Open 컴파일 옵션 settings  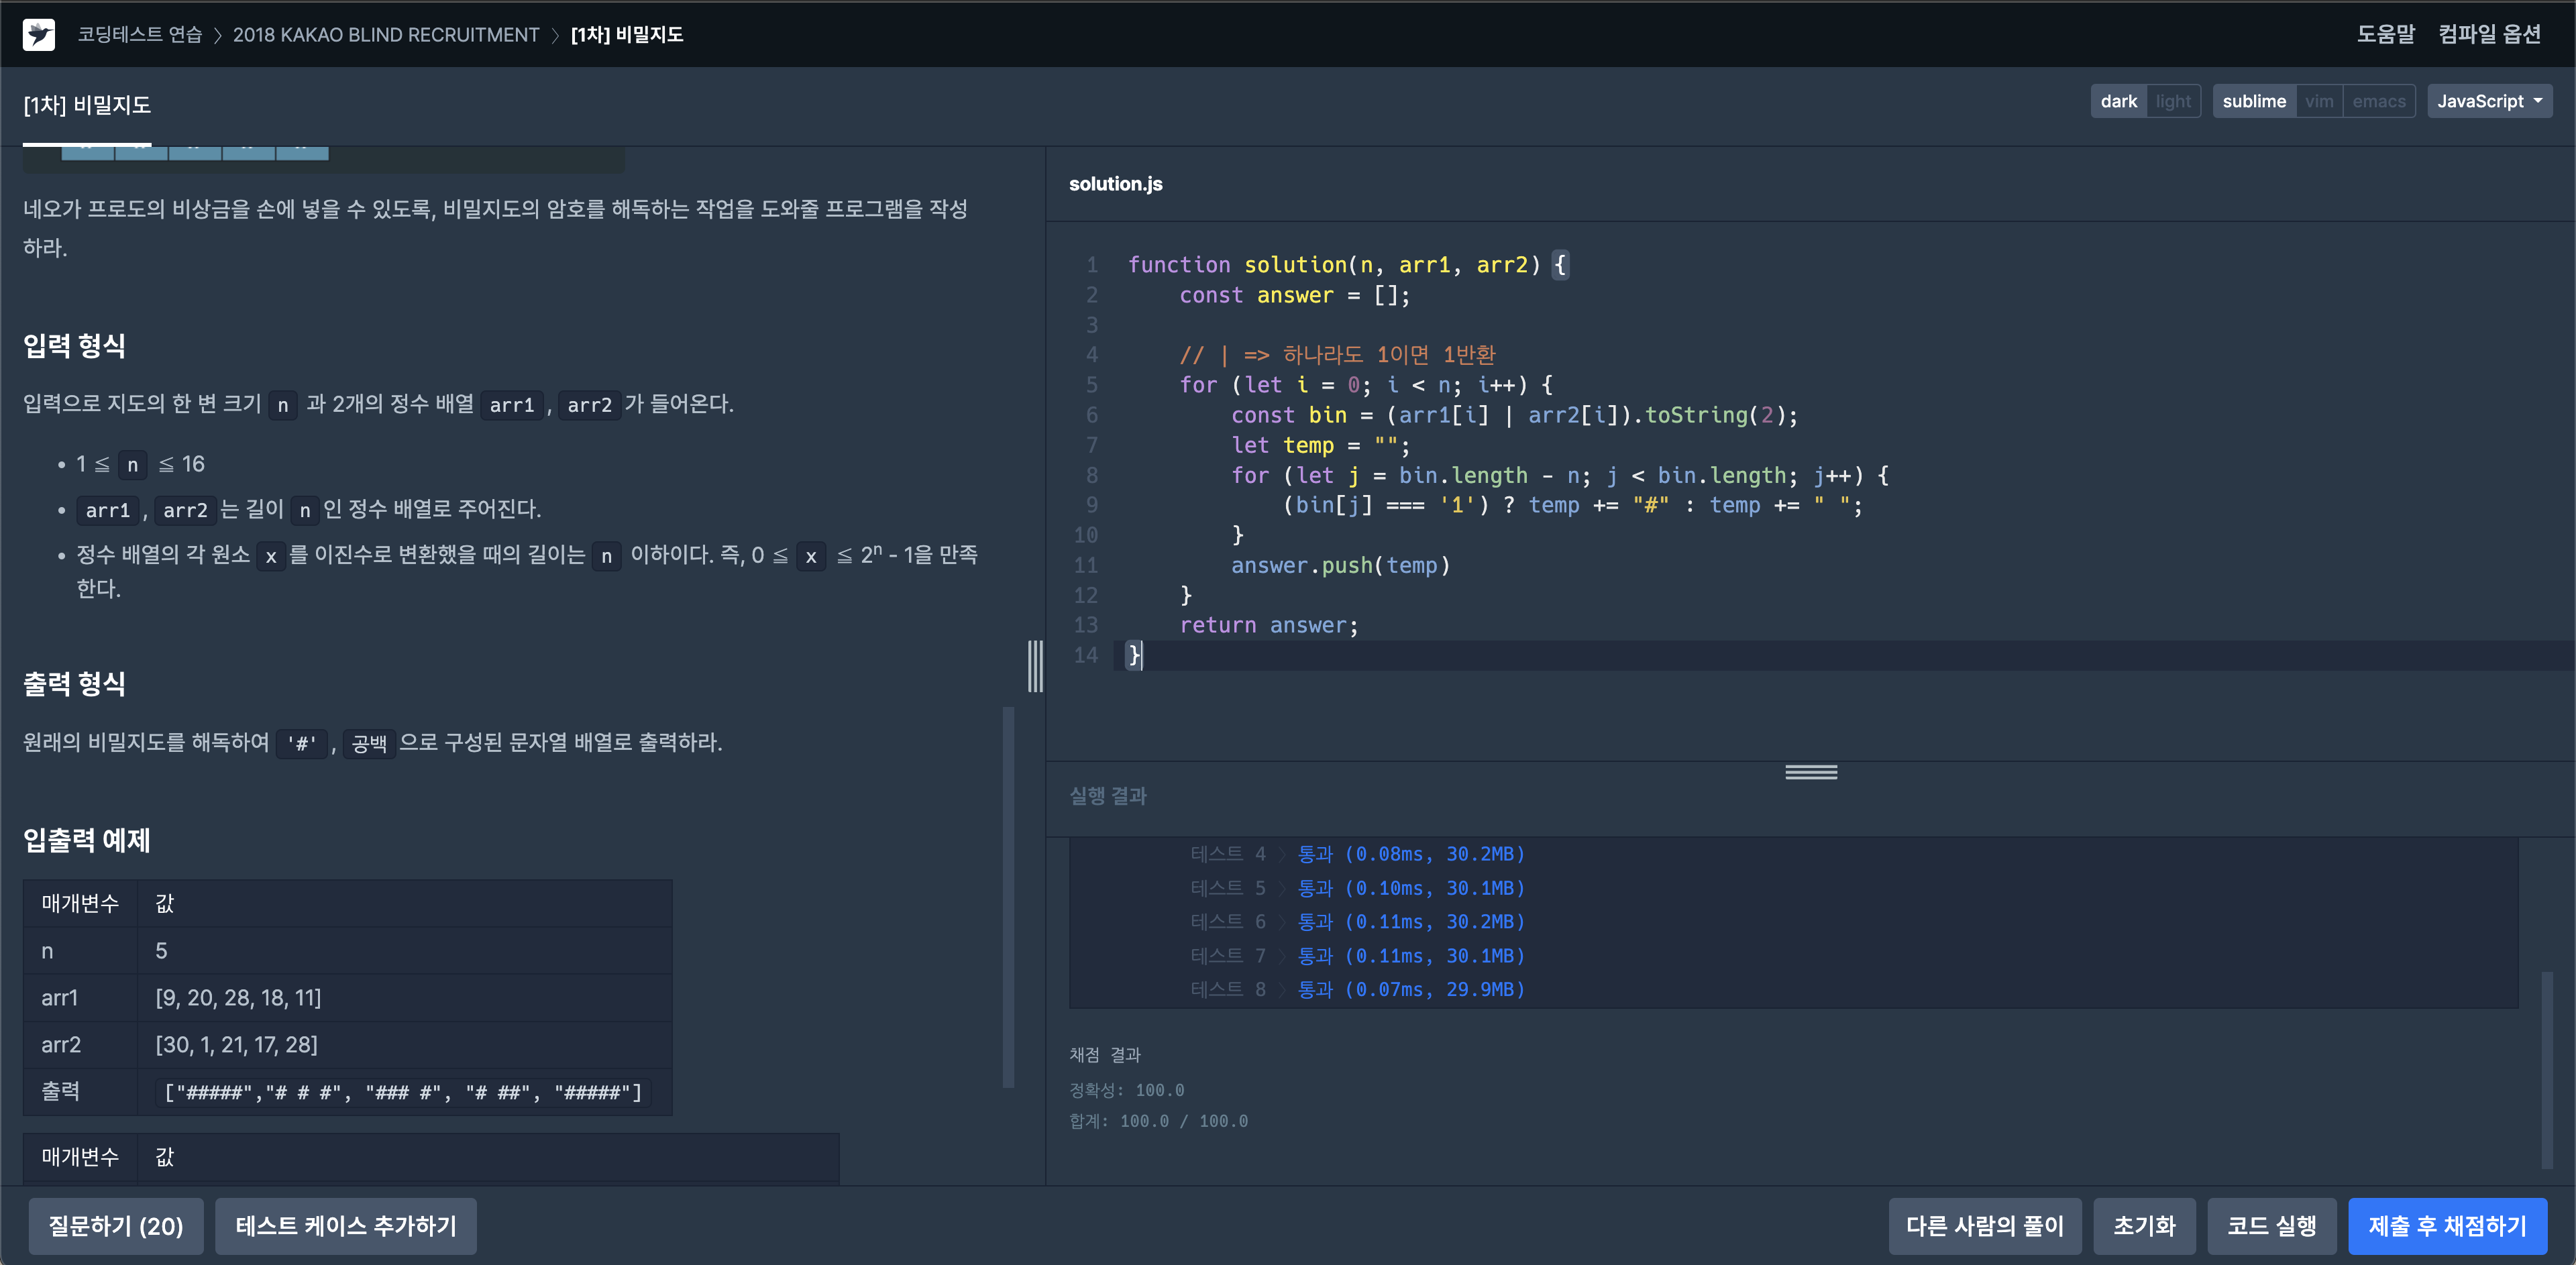[2490, 34]
